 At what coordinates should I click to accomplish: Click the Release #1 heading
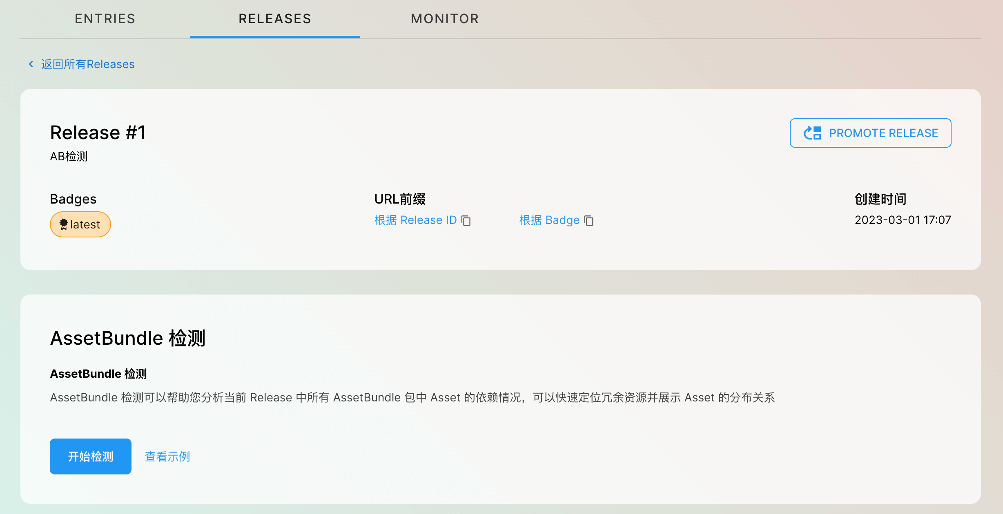pyautogui.click(x=98, y=133)
